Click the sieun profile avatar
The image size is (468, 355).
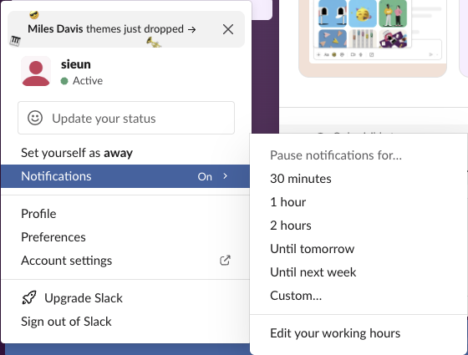pos(36,71)
